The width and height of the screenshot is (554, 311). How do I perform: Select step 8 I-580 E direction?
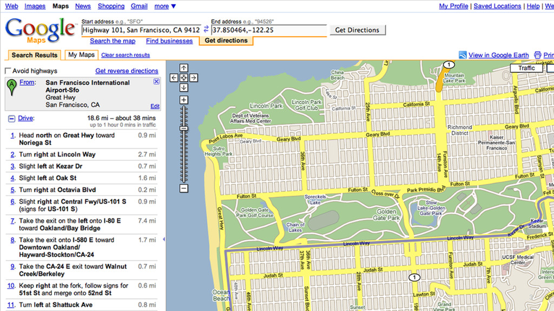click(82, 247)
